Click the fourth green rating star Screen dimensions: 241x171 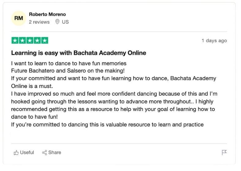37,40
